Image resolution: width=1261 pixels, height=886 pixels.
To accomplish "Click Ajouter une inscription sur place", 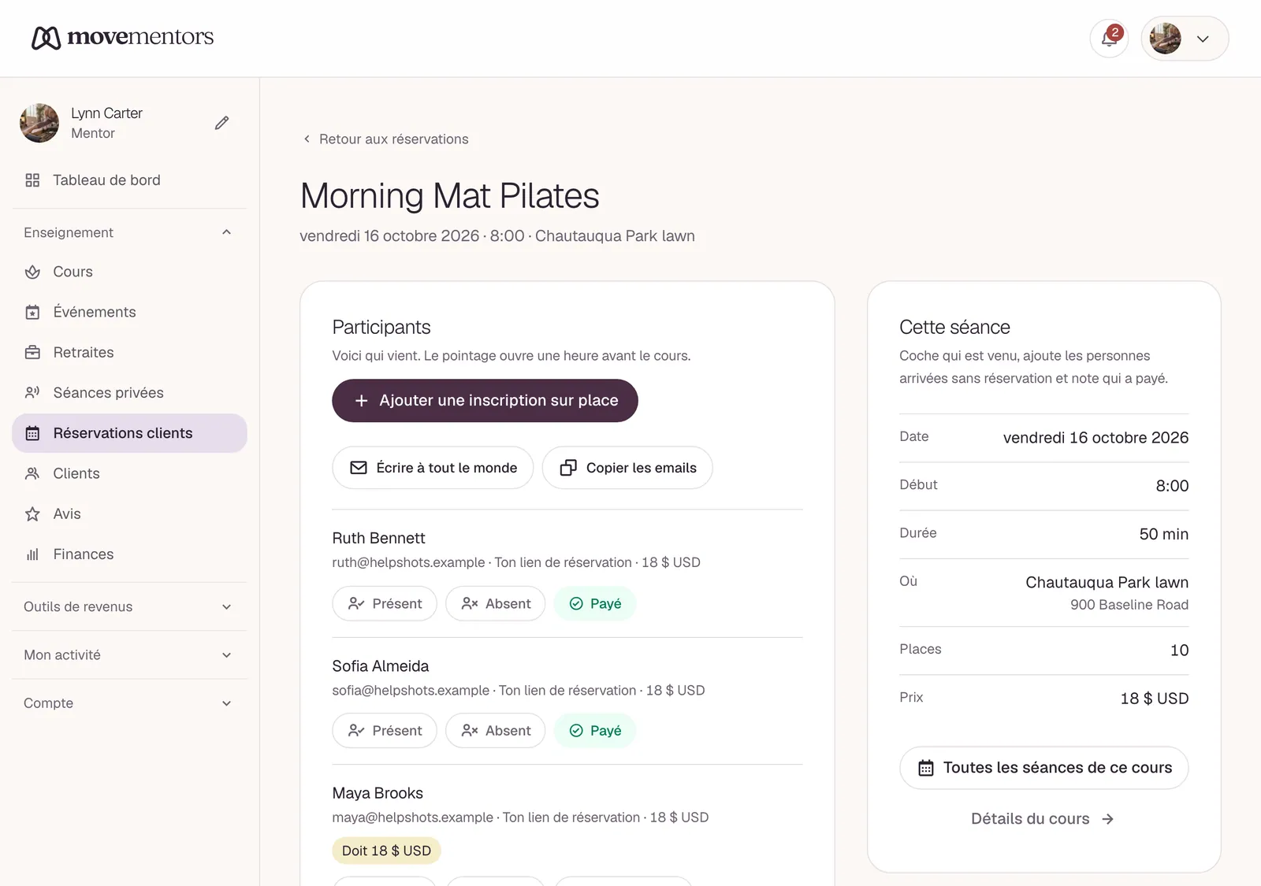I will pos(485,401).
